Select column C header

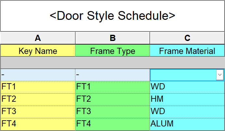pyautogui.click(x=187, y=38)
